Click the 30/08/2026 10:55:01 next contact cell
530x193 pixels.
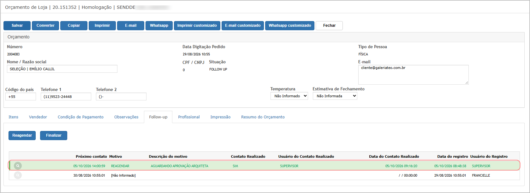click(89, 175)
